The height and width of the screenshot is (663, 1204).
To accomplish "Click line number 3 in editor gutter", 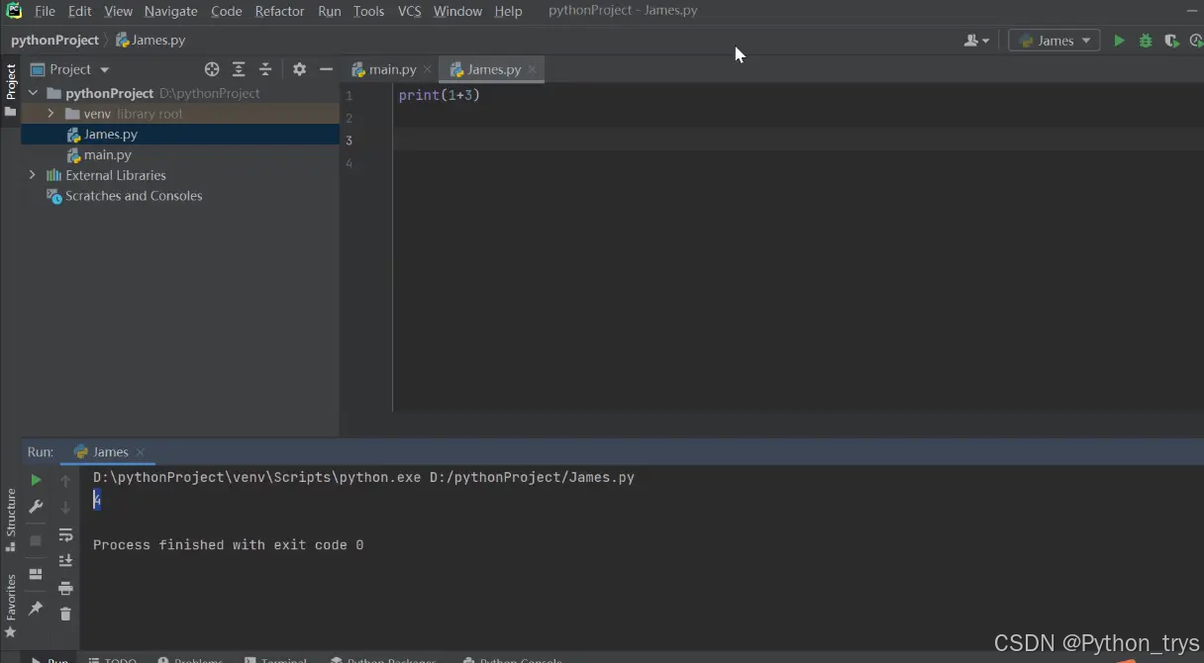I will click(x=349, y=140).
